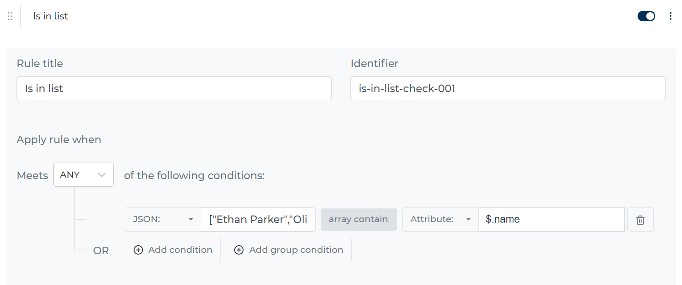
Task: Click the Meets label
Action: (33, 176)
